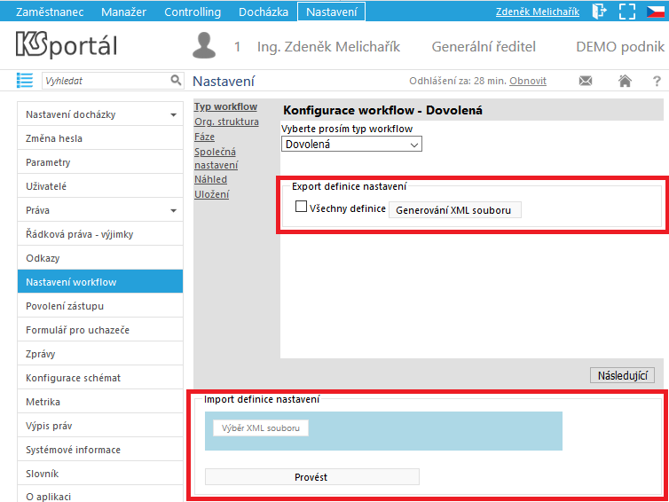Image resolution: width=669 pixels, height=502 pixels.
Task: Open Společná nastavení step link
Action: click(x=216, y=158)
